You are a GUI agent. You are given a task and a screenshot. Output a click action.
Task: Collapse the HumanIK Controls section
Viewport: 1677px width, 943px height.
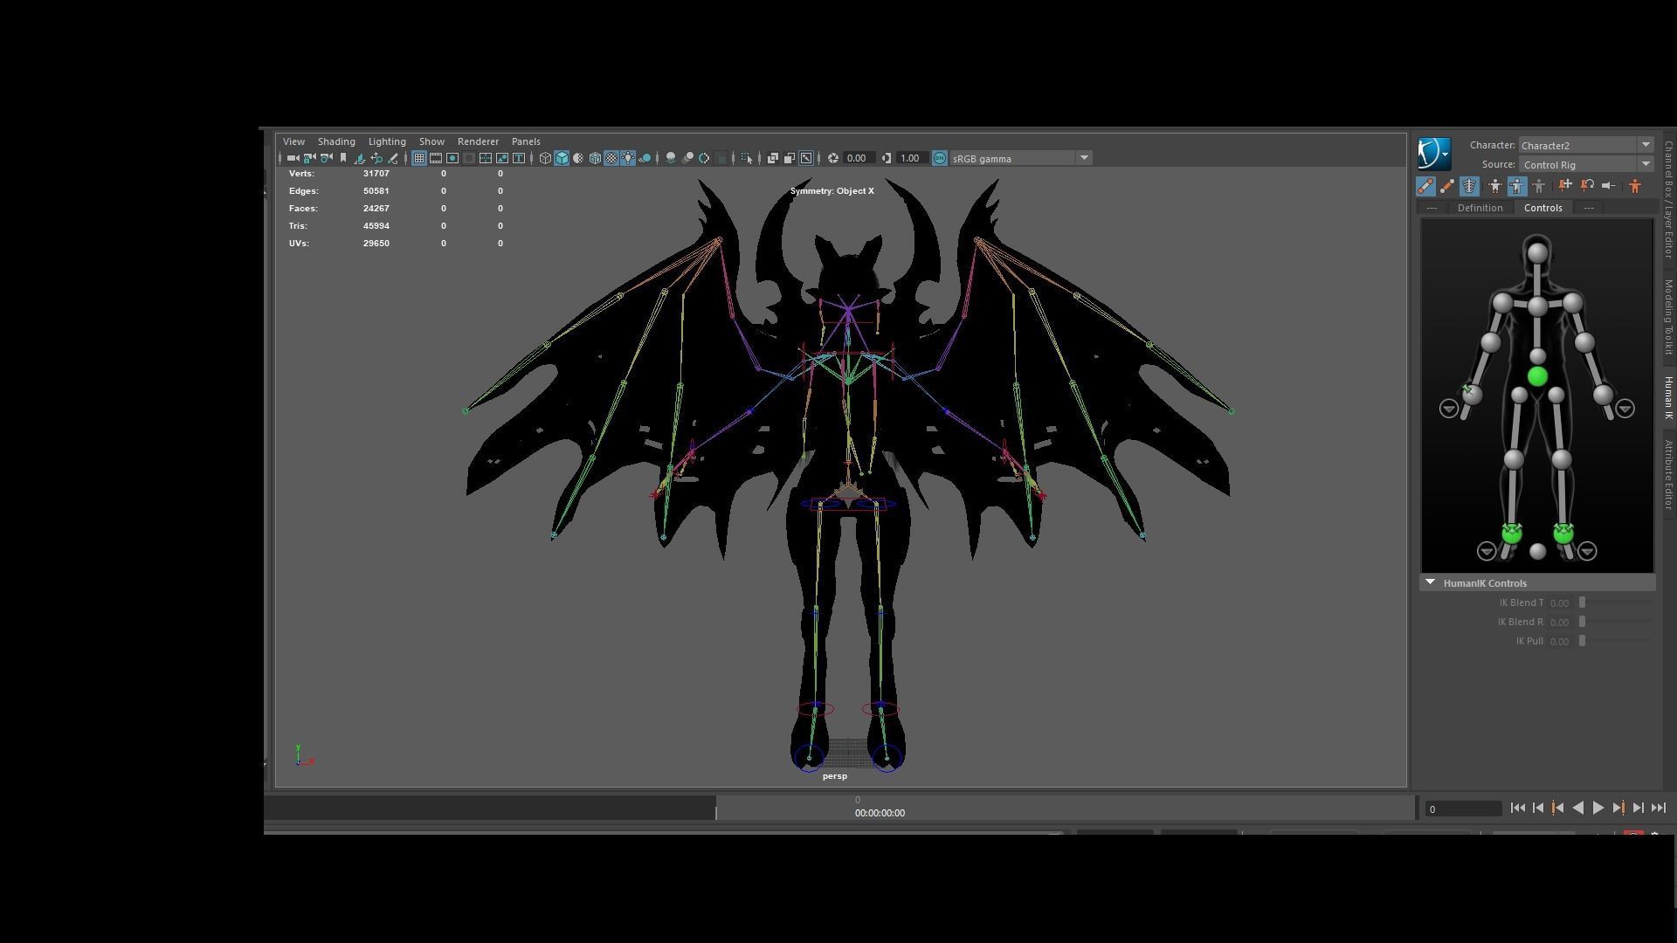(1430, 582)
